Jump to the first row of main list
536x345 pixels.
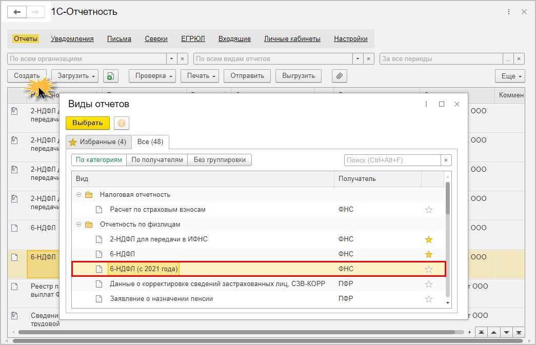pos(481,332)
